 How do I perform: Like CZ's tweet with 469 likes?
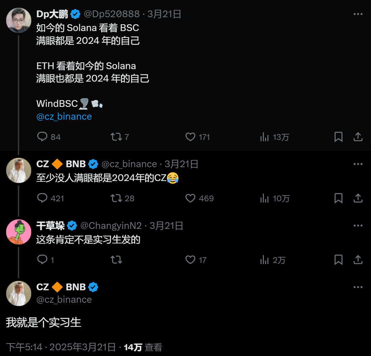click(191, 198)
